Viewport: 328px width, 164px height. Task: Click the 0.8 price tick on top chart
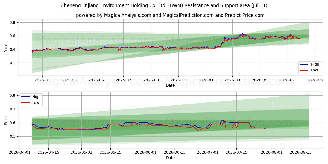tap(13, 22)
